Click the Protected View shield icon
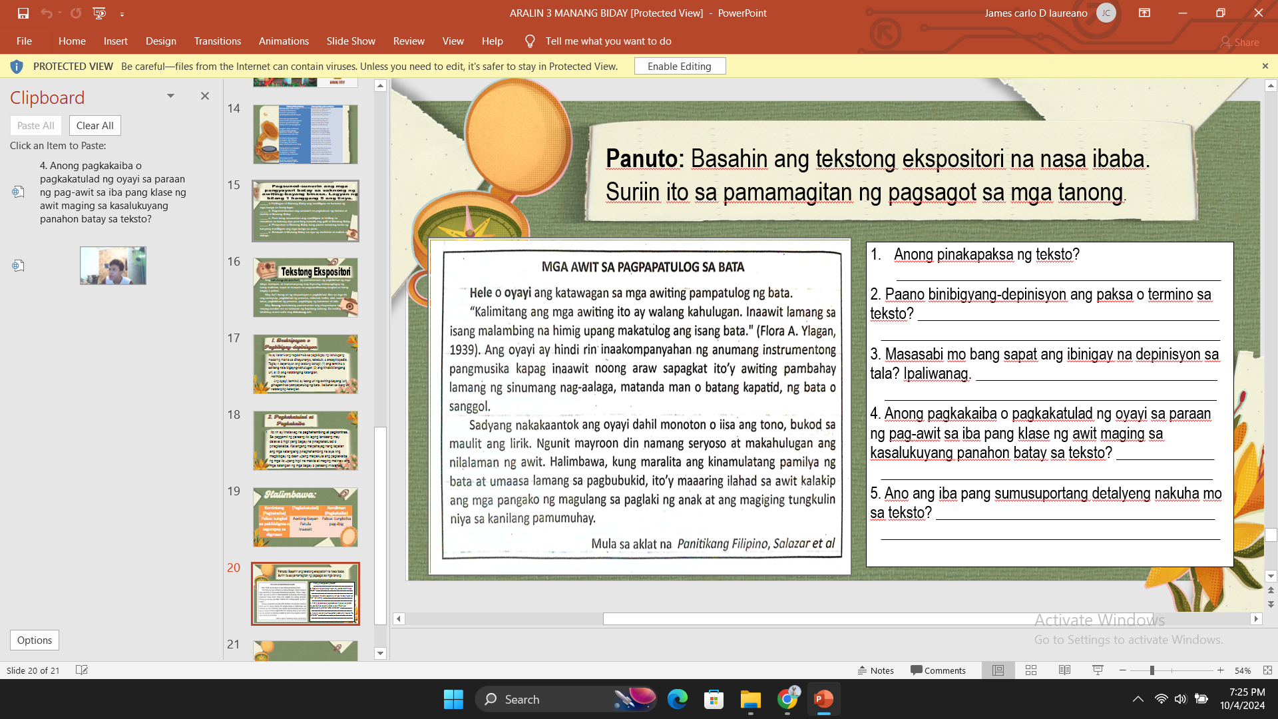Viewport: 1278px width, 719px height. (x=17, y=66)
